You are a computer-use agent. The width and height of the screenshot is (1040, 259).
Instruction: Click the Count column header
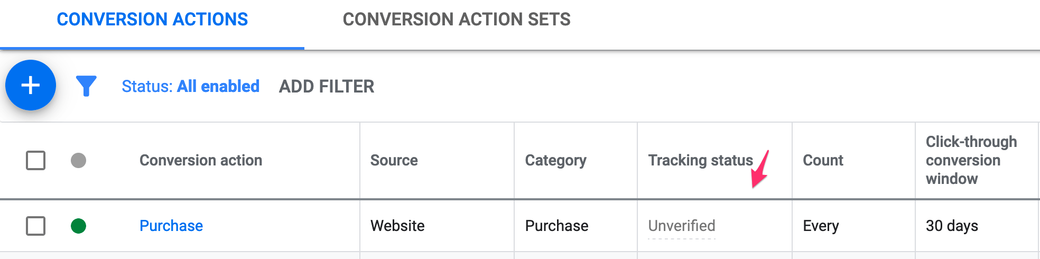[x=823, y=160]
